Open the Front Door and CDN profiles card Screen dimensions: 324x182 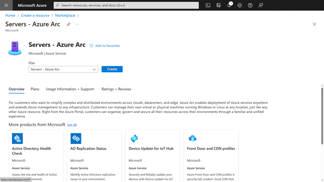pyautogui.click(x=211, y=148)
